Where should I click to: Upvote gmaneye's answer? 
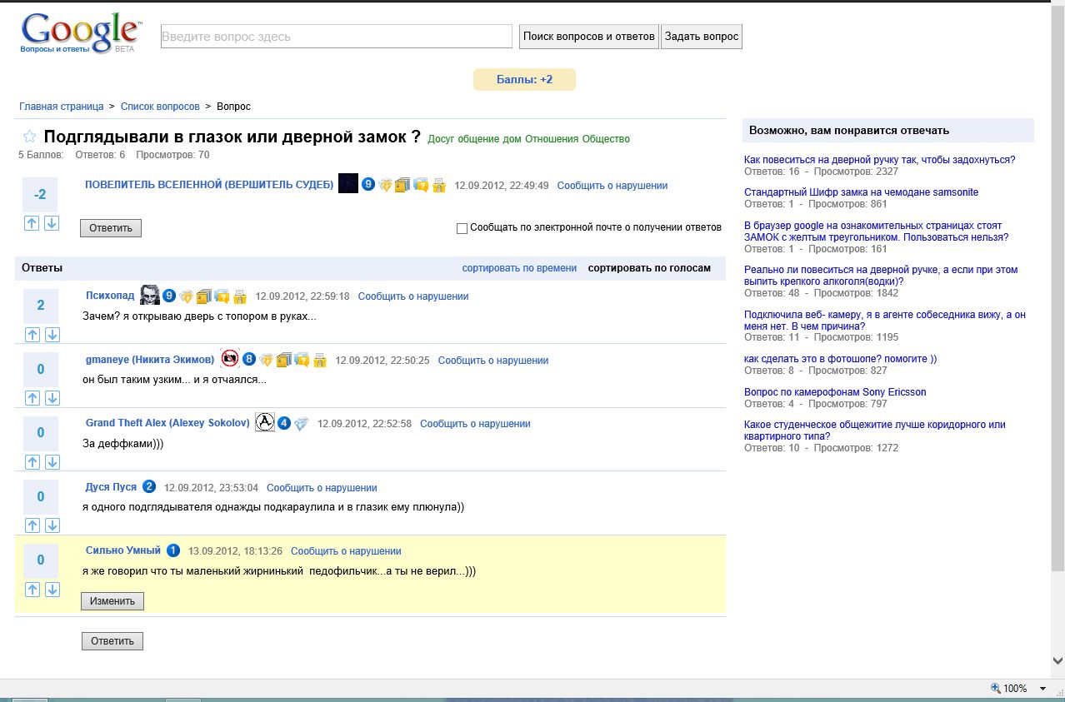click(32, 398)
